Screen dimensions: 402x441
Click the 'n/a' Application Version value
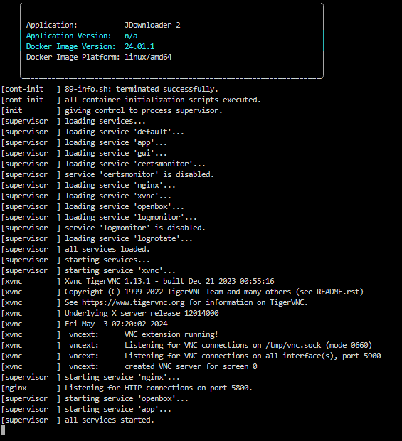[x=131, y=36]
